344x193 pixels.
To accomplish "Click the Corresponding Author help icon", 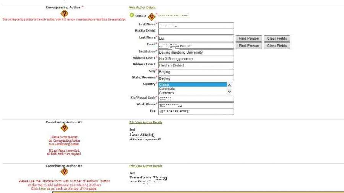I will pyautogui.click(x=64, y=14).
